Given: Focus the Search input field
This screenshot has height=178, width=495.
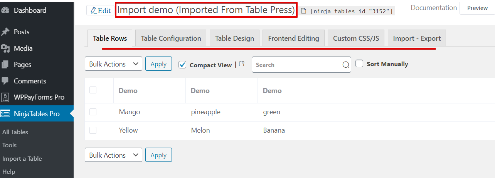Looking at the screenshot, I should 297,65.
